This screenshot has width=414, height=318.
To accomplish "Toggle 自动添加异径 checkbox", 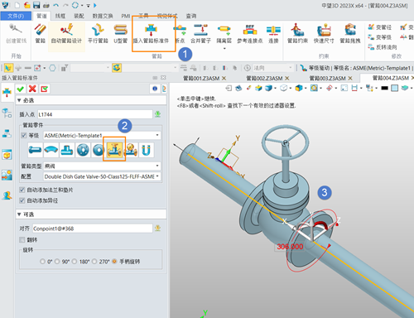I will tap(22, 200).
